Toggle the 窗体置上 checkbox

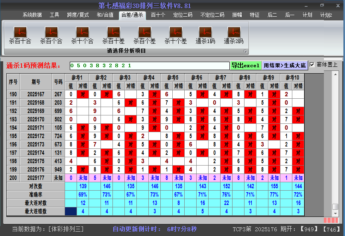click(312, 64)
